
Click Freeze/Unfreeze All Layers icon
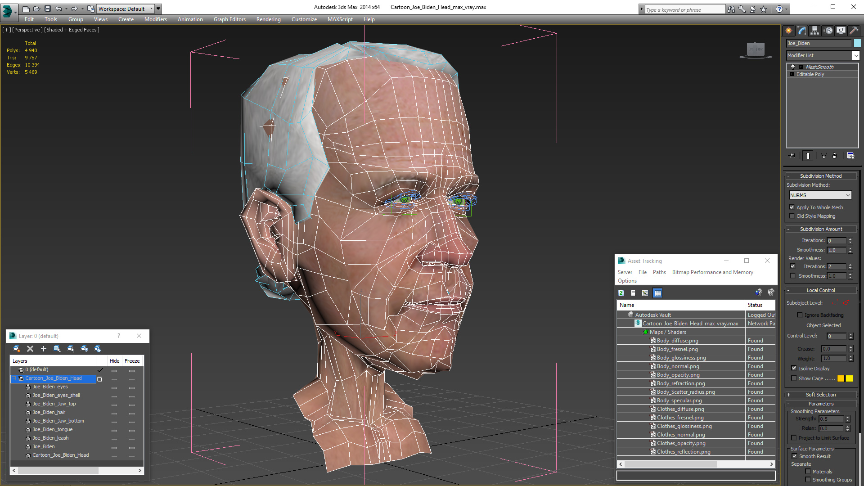pyautogui.click(x=98, y=349)
